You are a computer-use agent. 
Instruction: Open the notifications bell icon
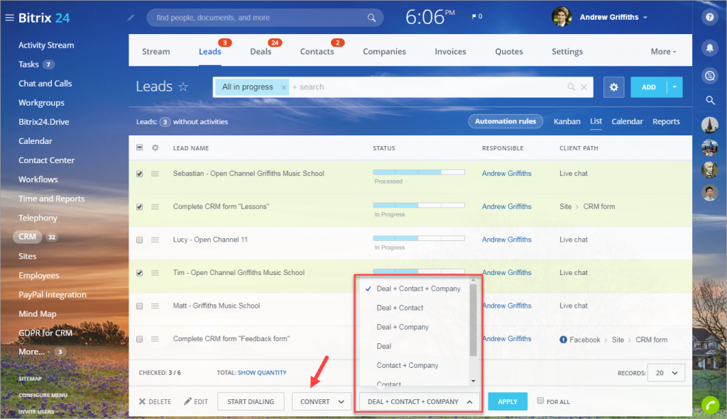point(709,48)
